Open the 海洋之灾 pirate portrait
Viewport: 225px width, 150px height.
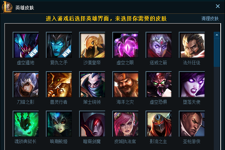tap(125, 84)
